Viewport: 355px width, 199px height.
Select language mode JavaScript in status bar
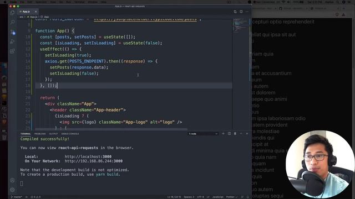[x=218, y=197]
